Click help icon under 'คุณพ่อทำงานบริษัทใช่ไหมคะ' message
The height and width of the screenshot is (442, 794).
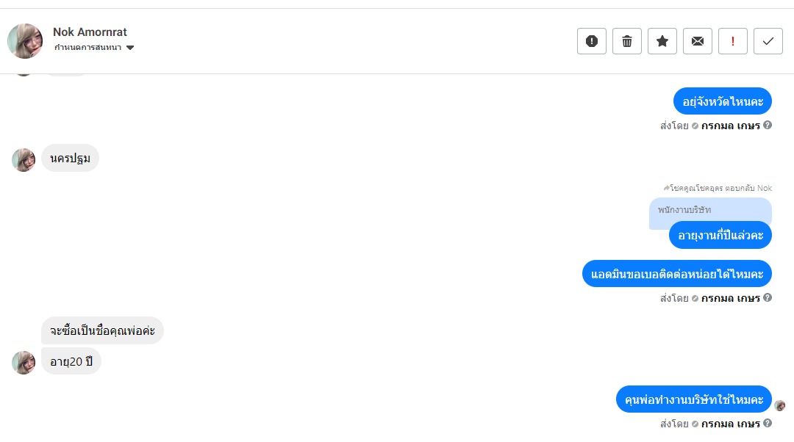(768, 423)
